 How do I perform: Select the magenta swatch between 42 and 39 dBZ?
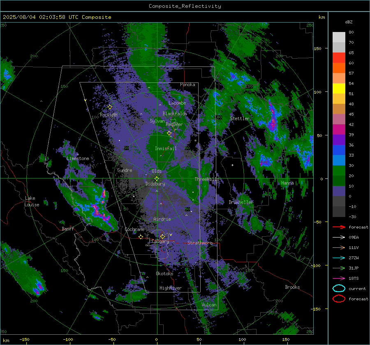pos(339,130)
